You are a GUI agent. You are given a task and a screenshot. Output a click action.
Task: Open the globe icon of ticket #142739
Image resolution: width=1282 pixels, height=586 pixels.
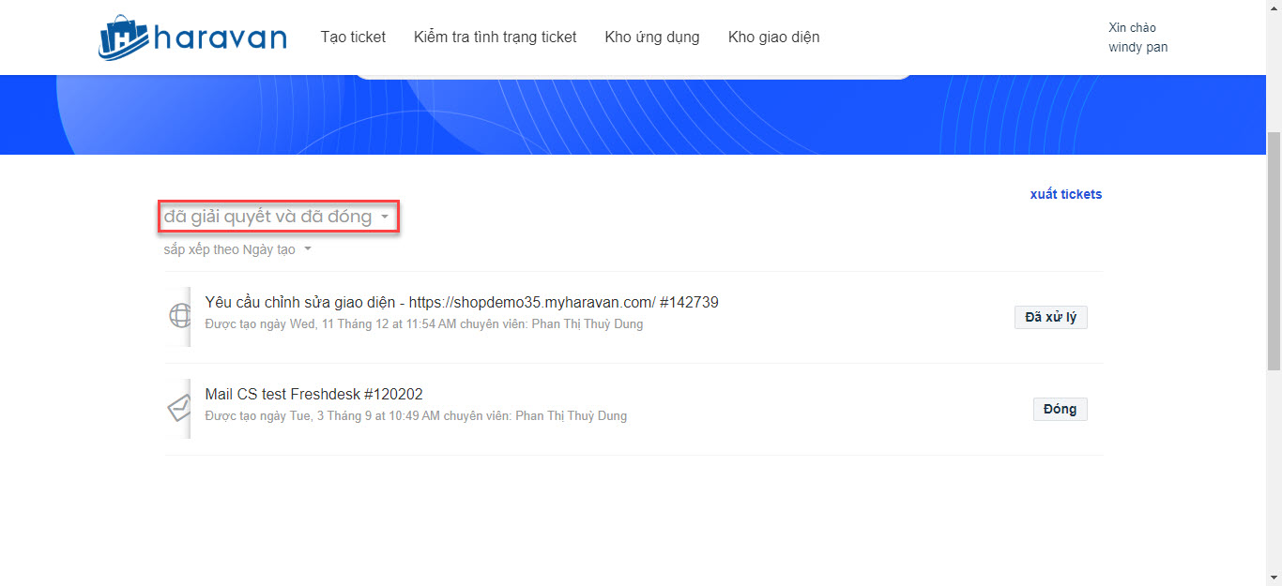pos(179,316)
